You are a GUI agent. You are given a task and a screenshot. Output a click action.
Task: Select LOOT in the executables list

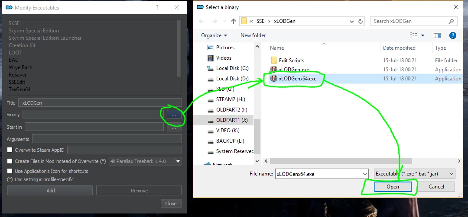coord(15,53)
